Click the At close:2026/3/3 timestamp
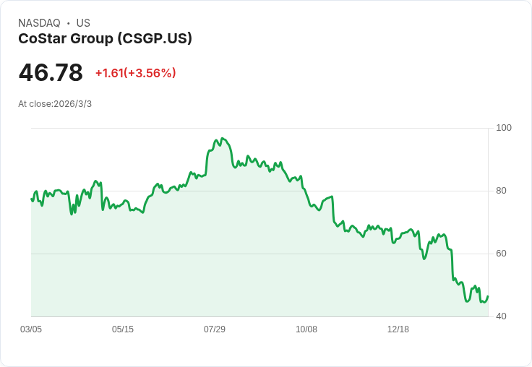This screenshot has height=367, width=532. click(55, 104)
